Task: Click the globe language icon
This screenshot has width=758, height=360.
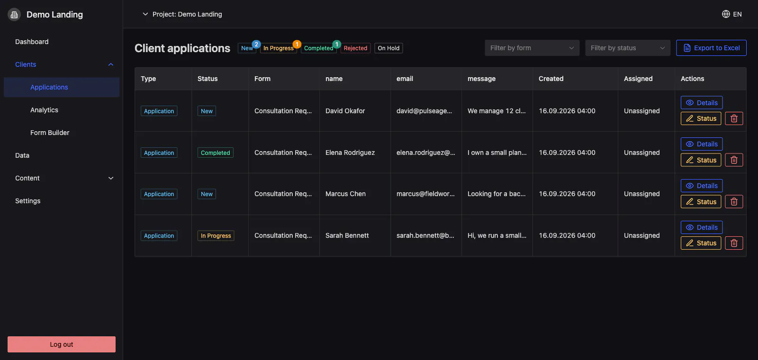Action: [x=726, y=14]
